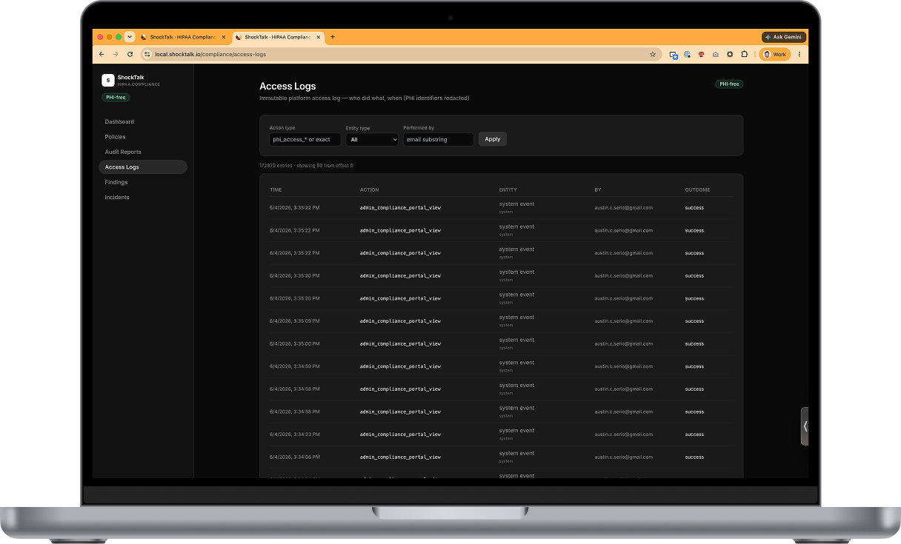Select the 3:35:00 PM timestamp

click(295, 344)
